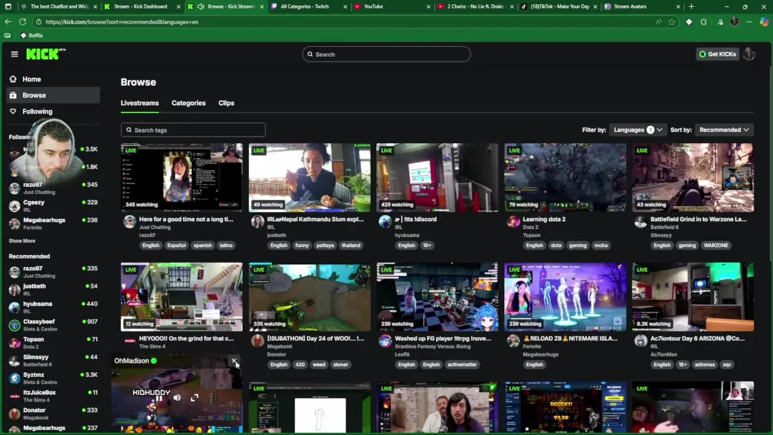
Task: Reload the page
Action: click(x=22, y=22)
